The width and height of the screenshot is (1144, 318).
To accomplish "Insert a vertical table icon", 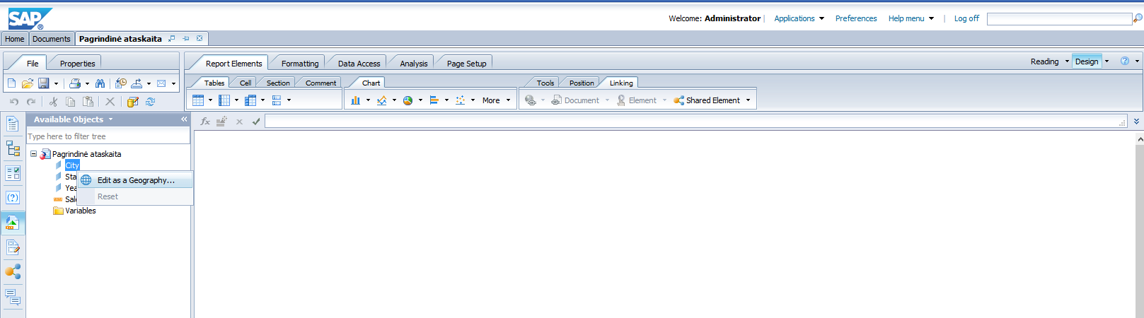I will pyautogui.click(x=198, y=100).
